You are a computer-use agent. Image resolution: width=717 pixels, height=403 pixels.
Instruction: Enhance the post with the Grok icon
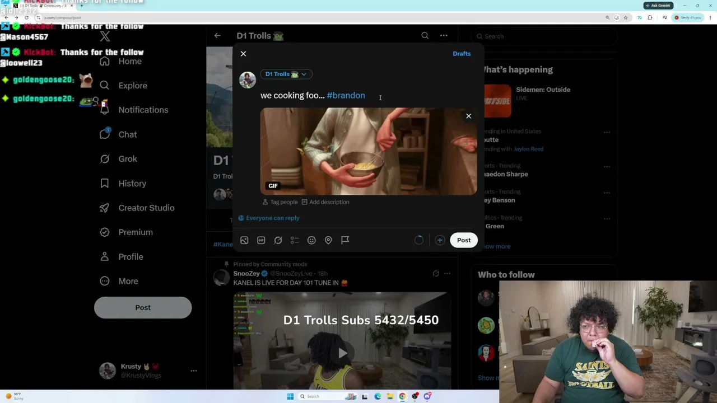click(278, 240)
